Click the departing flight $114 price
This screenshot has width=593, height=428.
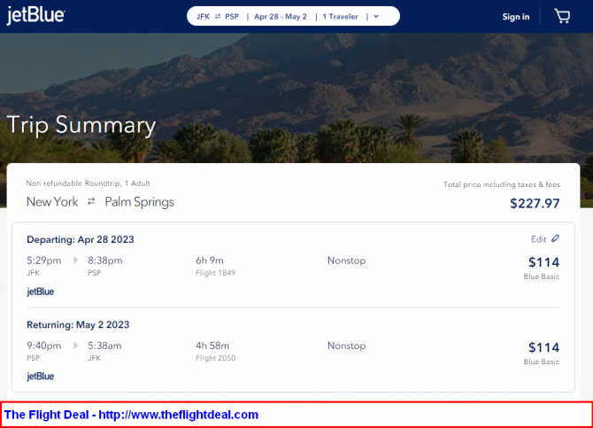(x=543, y=262)
